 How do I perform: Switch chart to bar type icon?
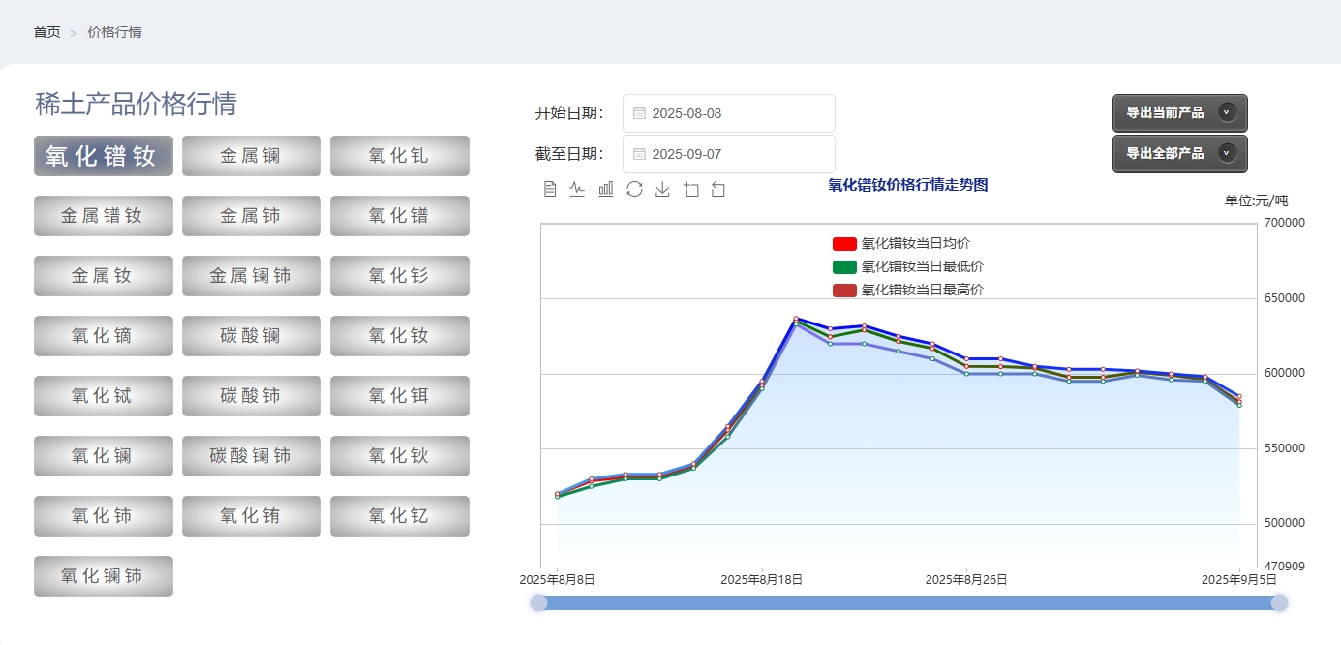point(606,189)
